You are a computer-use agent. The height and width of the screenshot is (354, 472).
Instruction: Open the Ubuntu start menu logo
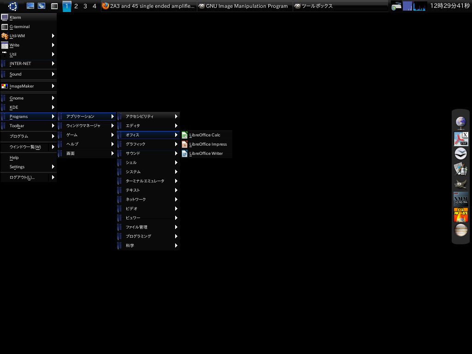12,6
